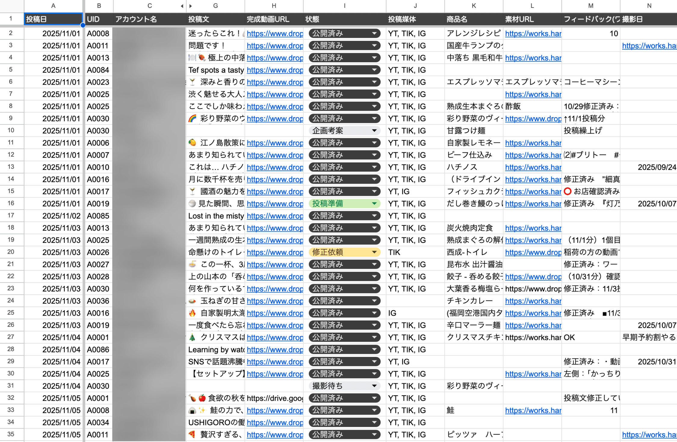Select the column H header

274,6
